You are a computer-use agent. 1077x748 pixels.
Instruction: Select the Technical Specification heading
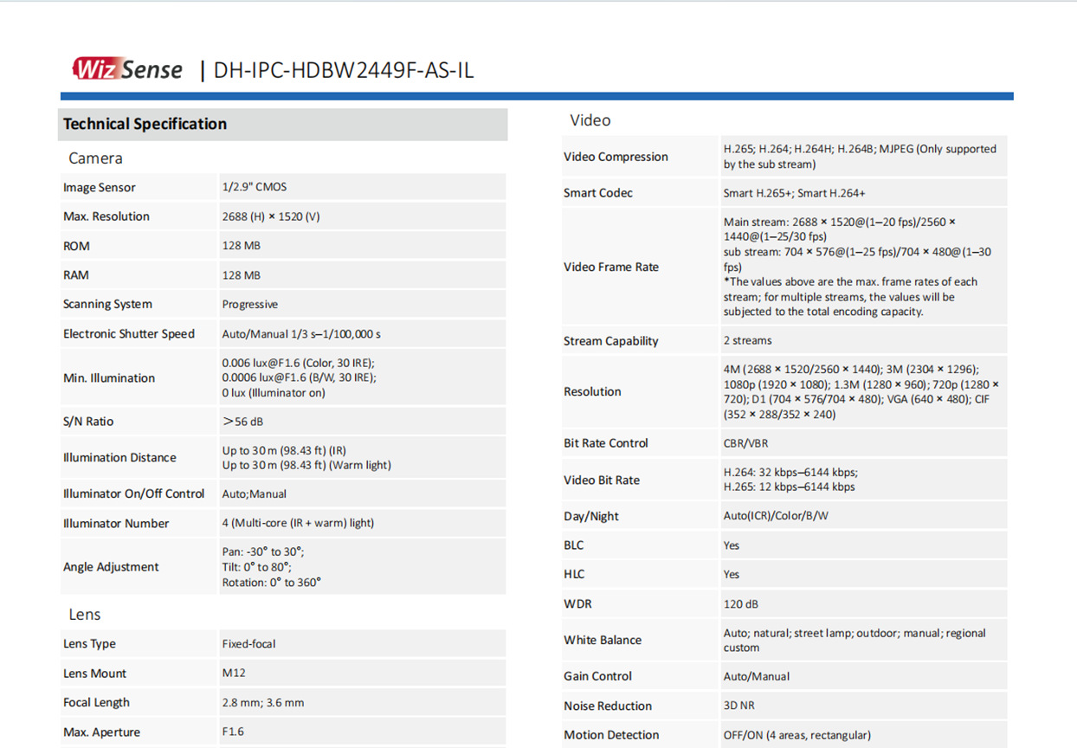pyautogui.click(x=145, y=124)
